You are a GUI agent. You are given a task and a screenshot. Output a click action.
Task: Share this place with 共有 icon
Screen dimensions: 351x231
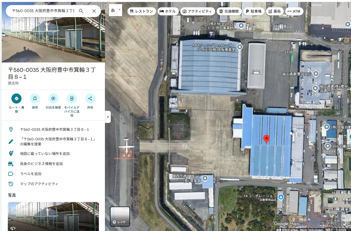pos(90,98)
